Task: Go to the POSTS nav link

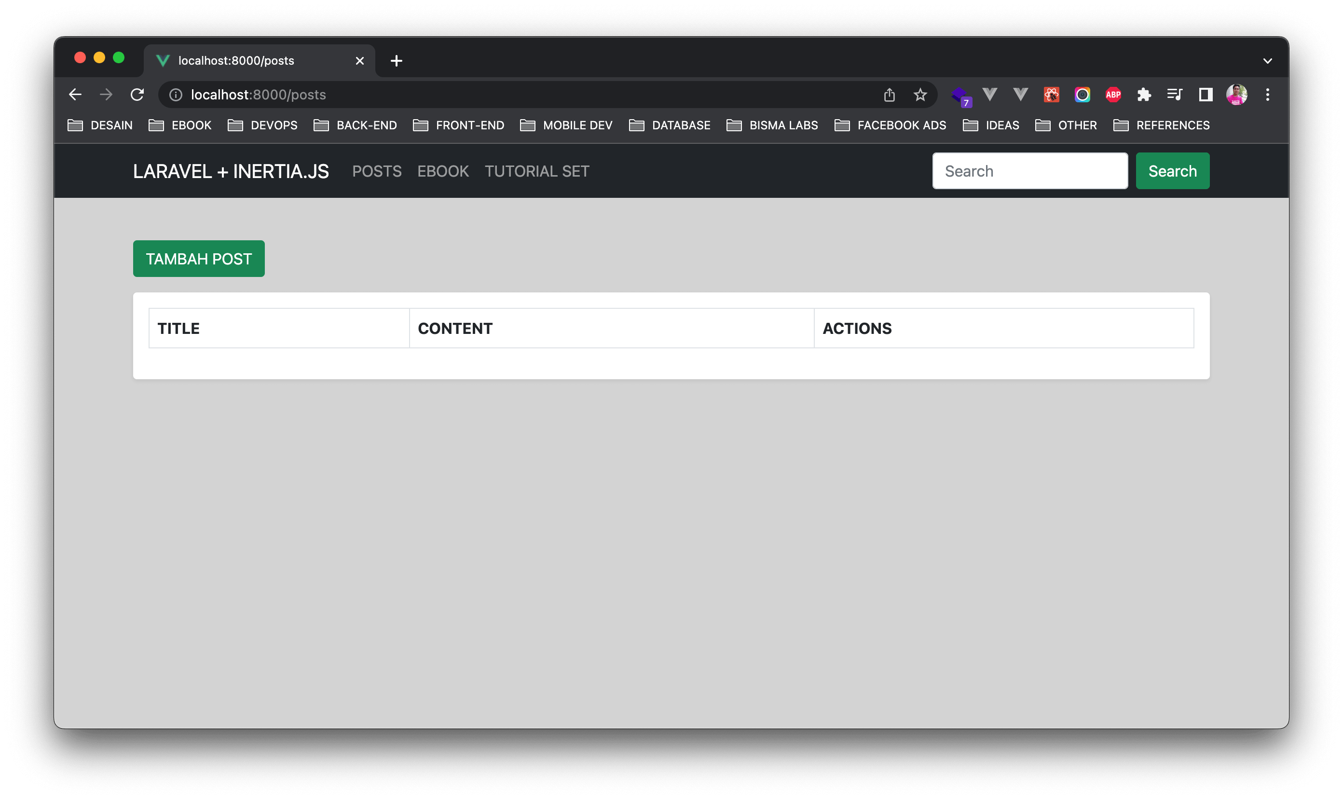Action: 377,171
